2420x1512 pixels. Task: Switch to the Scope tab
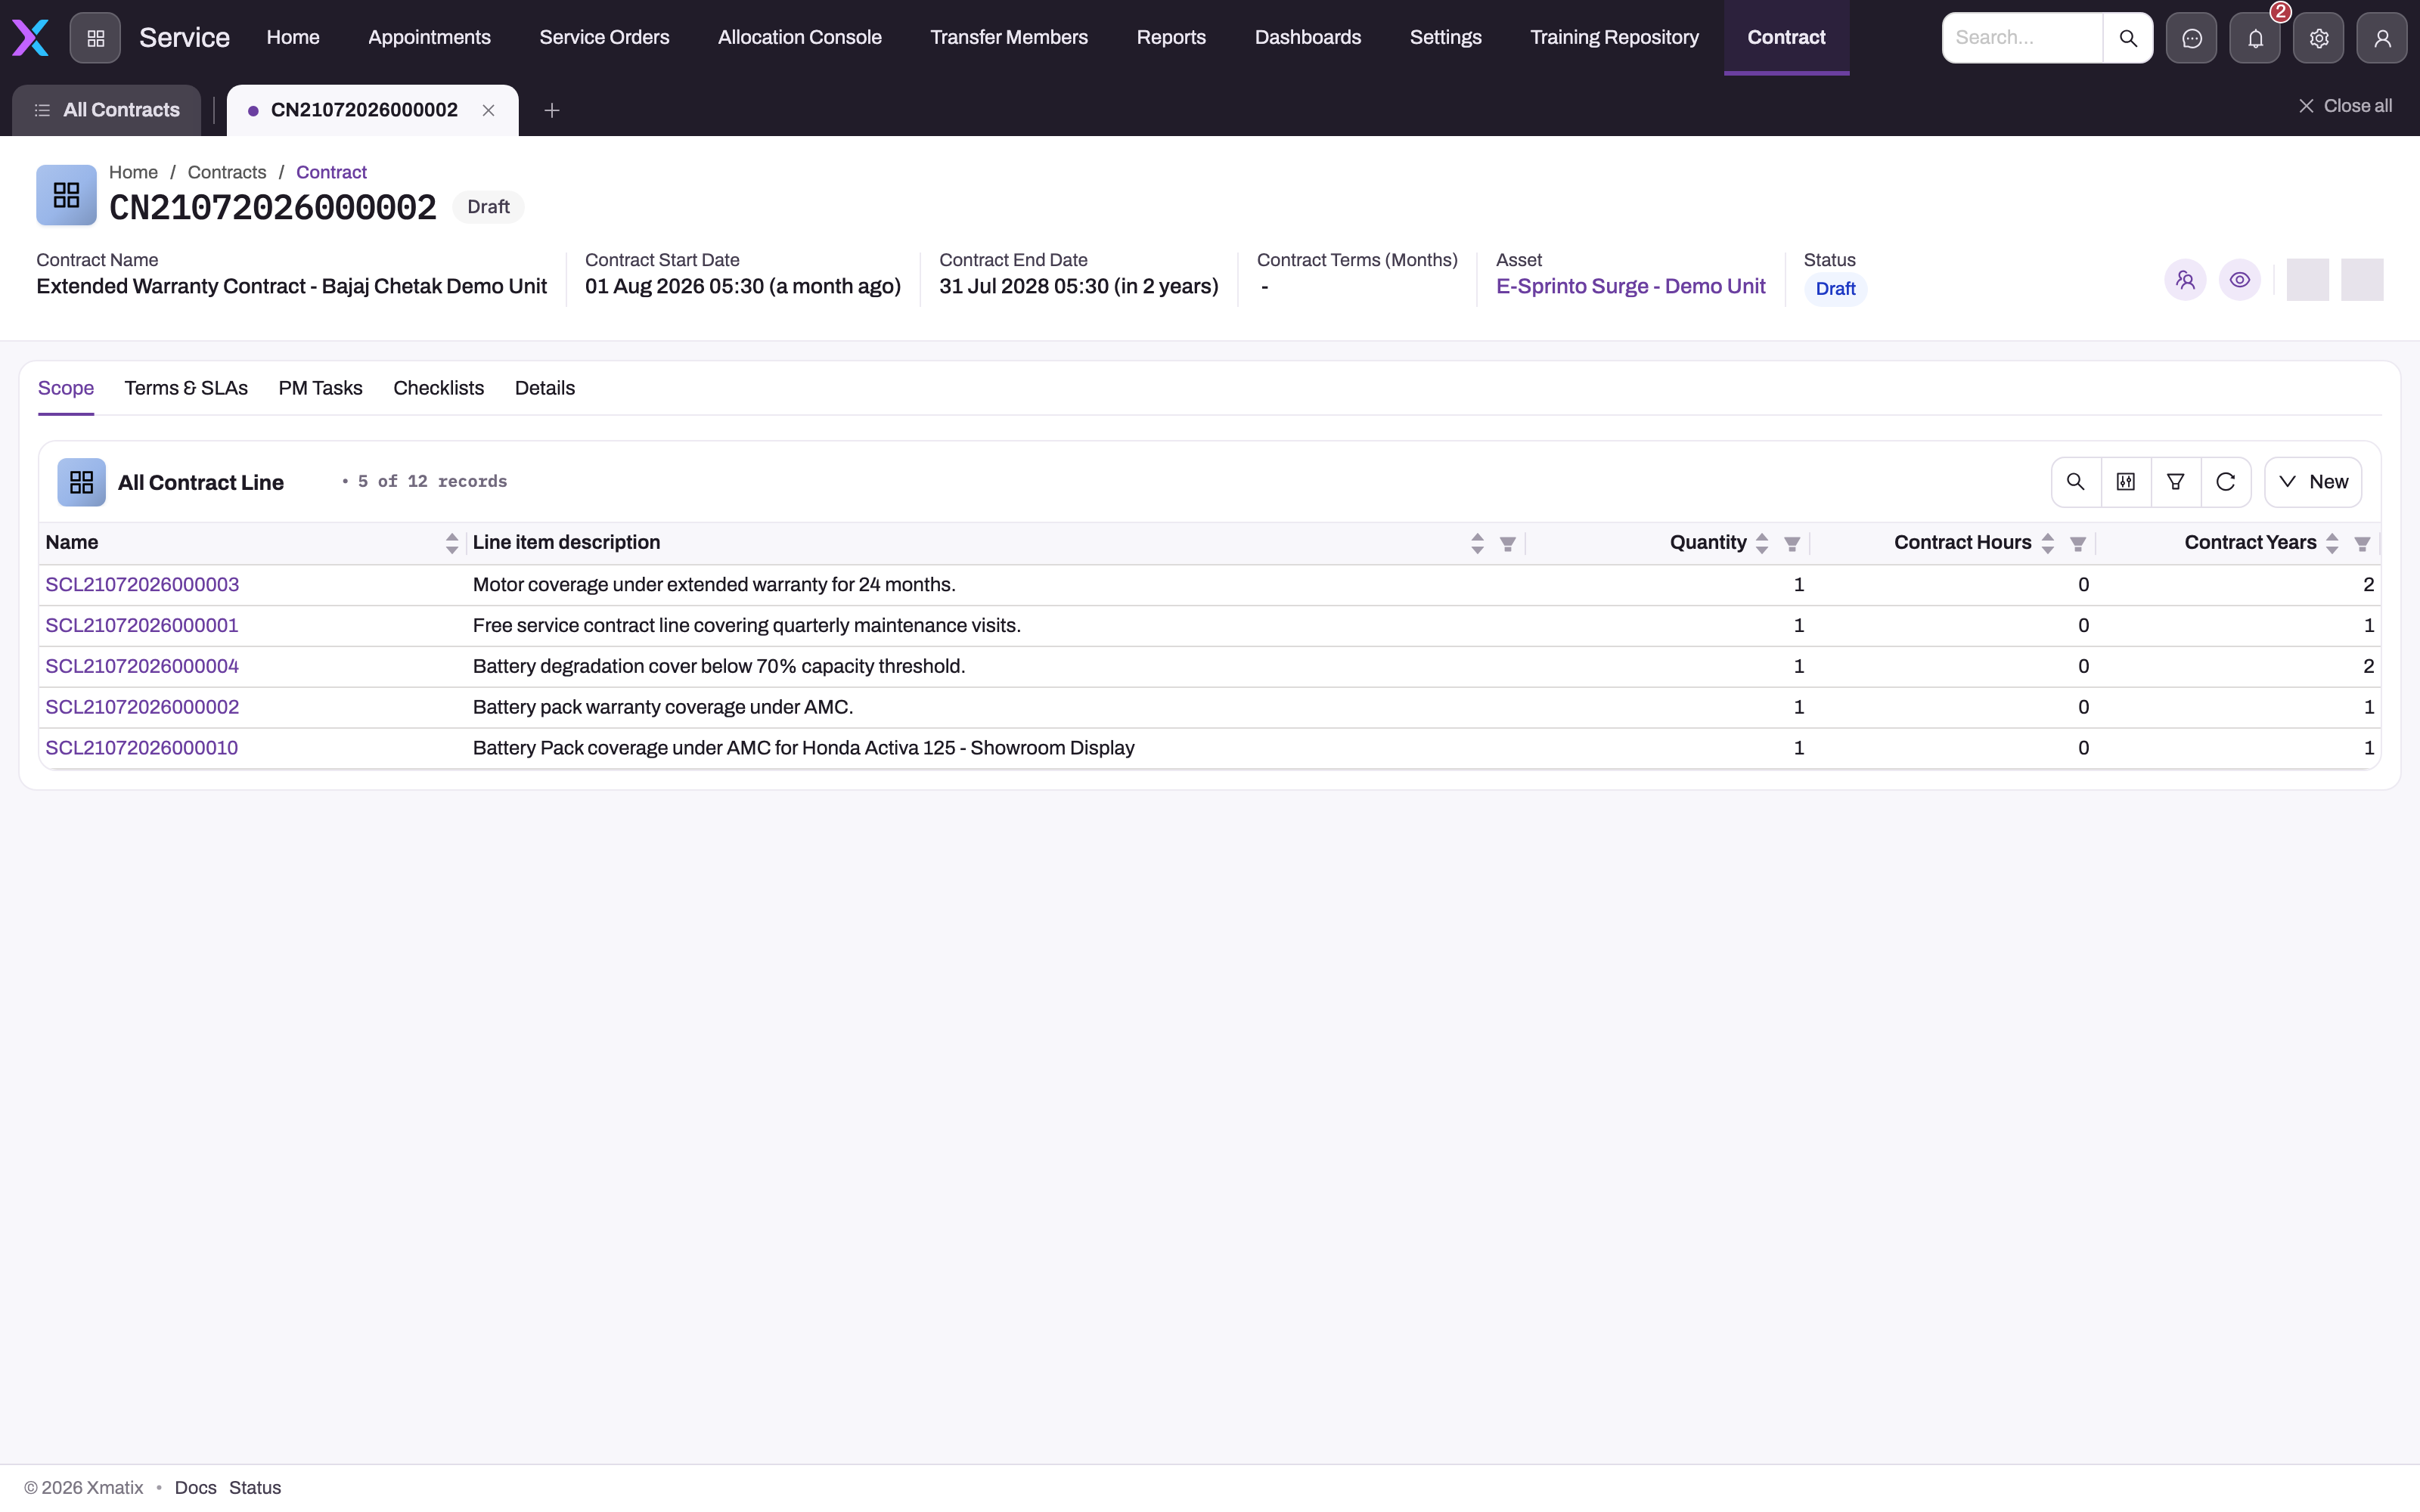click(66, 388)
